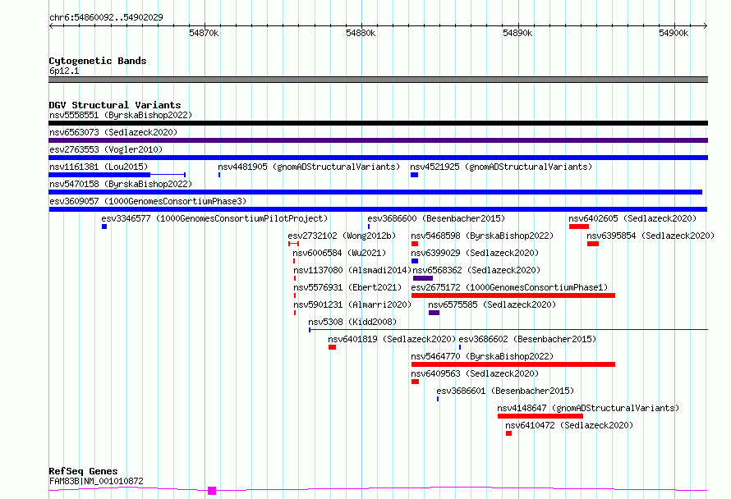Click the 54880k ruler position label

tap(361, 33)
